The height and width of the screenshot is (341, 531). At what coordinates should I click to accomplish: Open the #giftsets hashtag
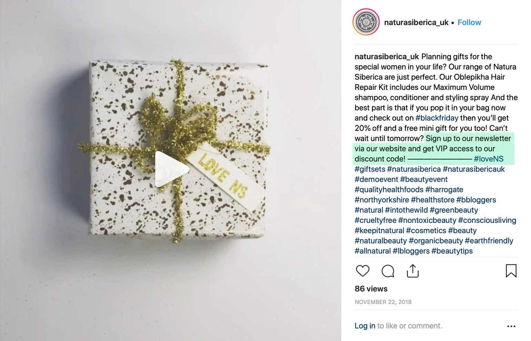[370, 169]
